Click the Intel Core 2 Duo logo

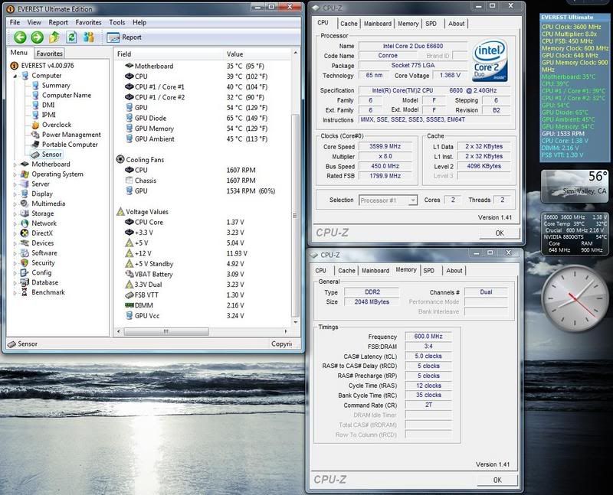(x=490, y=60)
